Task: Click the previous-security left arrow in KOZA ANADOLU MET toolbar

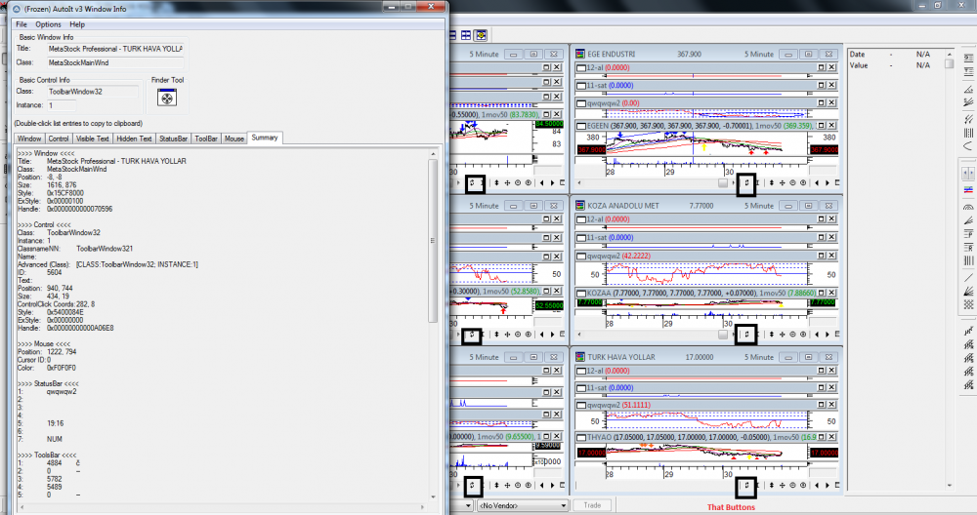Action: [817, 334]
